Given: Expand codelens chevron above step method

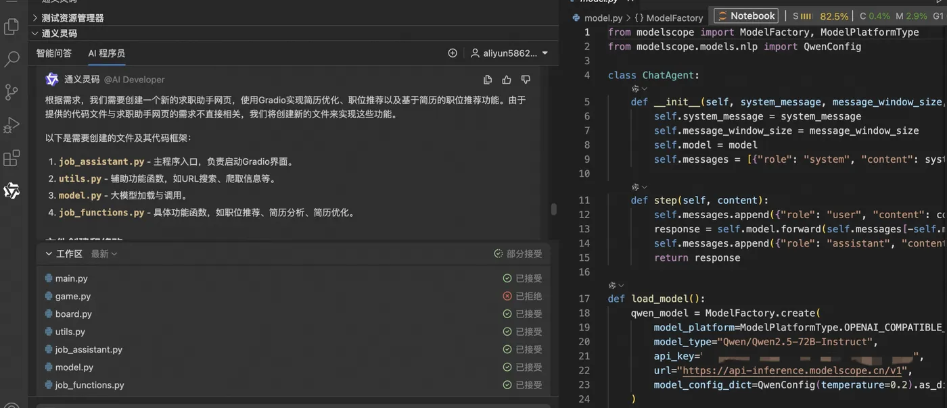Looking at the screenshot, I should 645,187.
